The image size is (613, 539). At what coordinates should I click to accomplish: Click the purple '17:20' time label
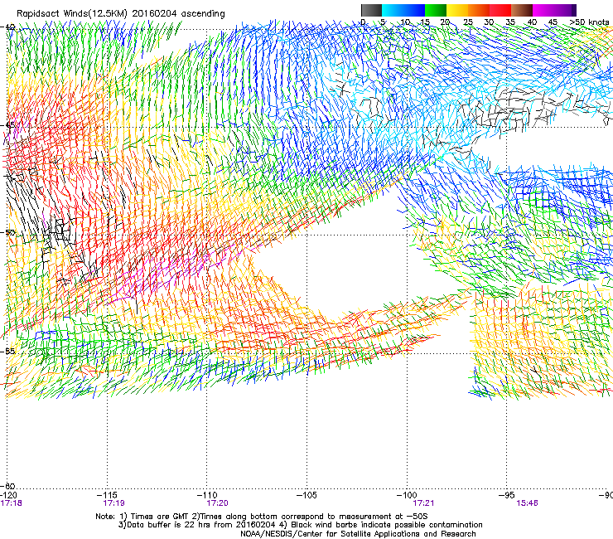[x=217, y=503]
